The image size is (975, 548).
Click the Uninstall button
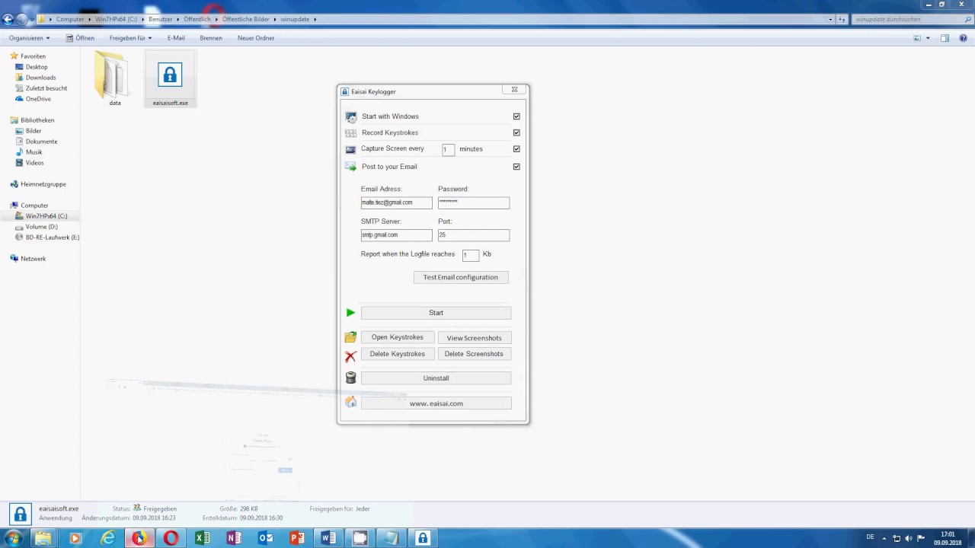point(436,378)
